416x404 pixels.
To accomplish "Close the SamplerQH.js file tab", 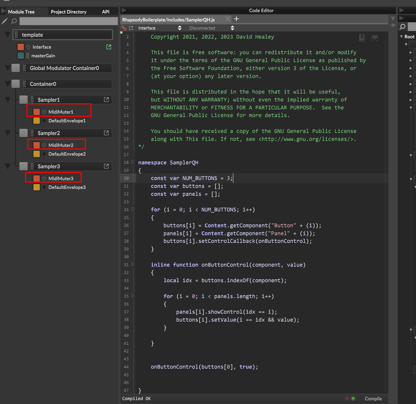I will [x=227, y=19].
